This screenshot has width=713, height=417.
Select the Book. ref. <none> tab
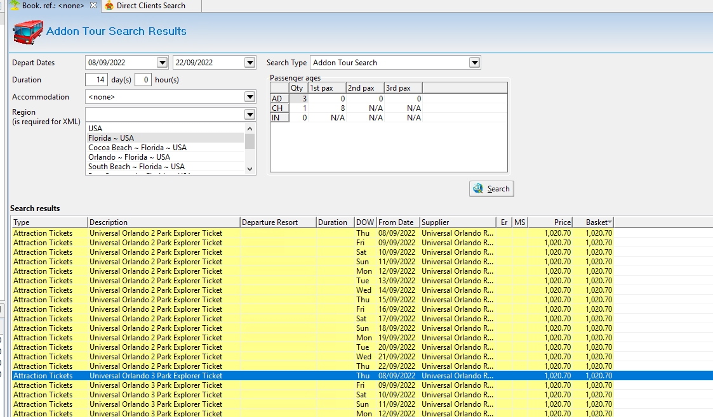tap(53, 6)
